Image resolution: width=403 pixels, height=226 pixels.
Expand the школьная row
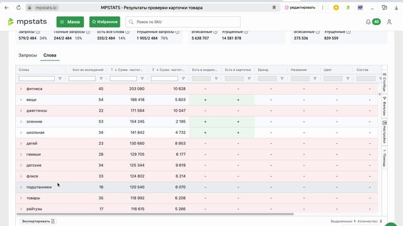click(x=21, y=132)
